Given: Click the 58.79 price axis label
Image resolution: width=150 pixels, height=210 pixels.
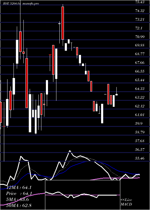Looking at the screenshot, I should [140, 132].
